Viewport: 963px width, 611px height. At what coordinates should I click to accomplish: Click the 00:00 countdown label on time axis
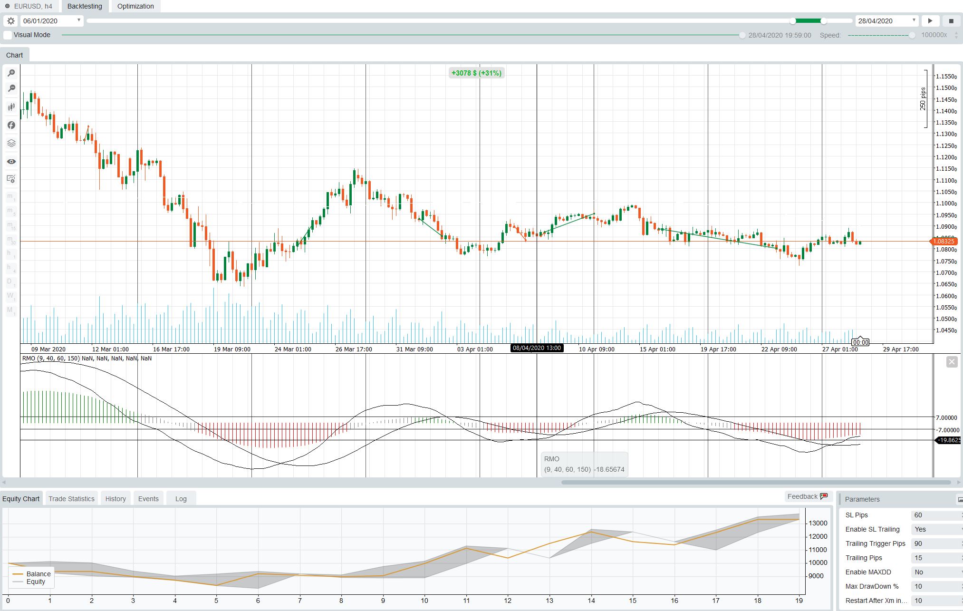click(x=860, y=342)
